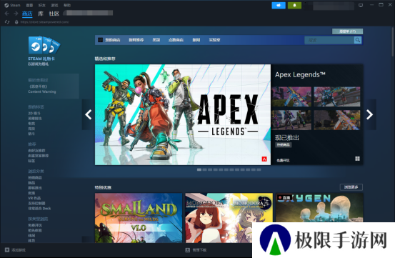Open 由鉴赏家推荐 recommendations
395x258 pixels.
coord(39,156)
